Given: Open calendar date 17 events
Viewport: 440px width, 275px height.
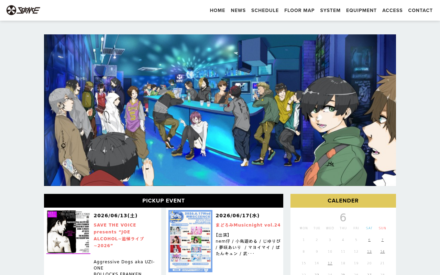Looking at the screenshot, I should 330,263.
